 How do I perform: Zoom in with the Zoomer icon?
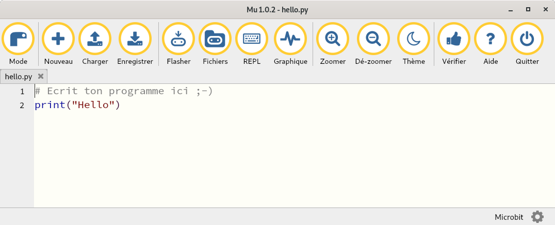pyautogui.click(x=333, y=39)
